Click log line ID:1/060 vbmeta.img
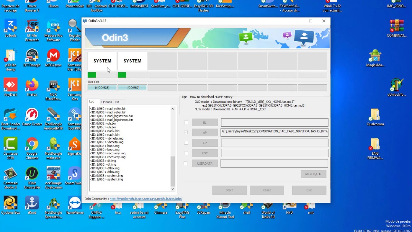Image resolution: width=412 pixels, height=232 pixels. [107, 142]
